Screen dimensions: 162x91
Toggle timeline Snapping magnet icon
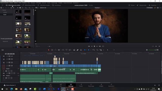tap(74, 50)
